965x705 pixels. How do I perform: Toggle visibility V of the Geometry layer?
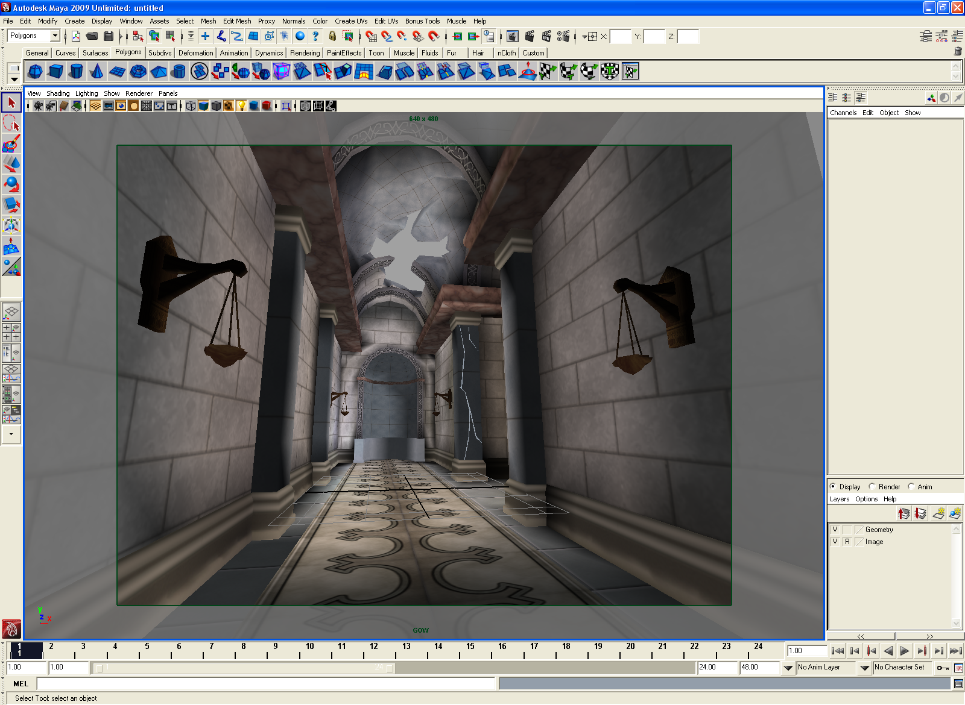[835, 530]
